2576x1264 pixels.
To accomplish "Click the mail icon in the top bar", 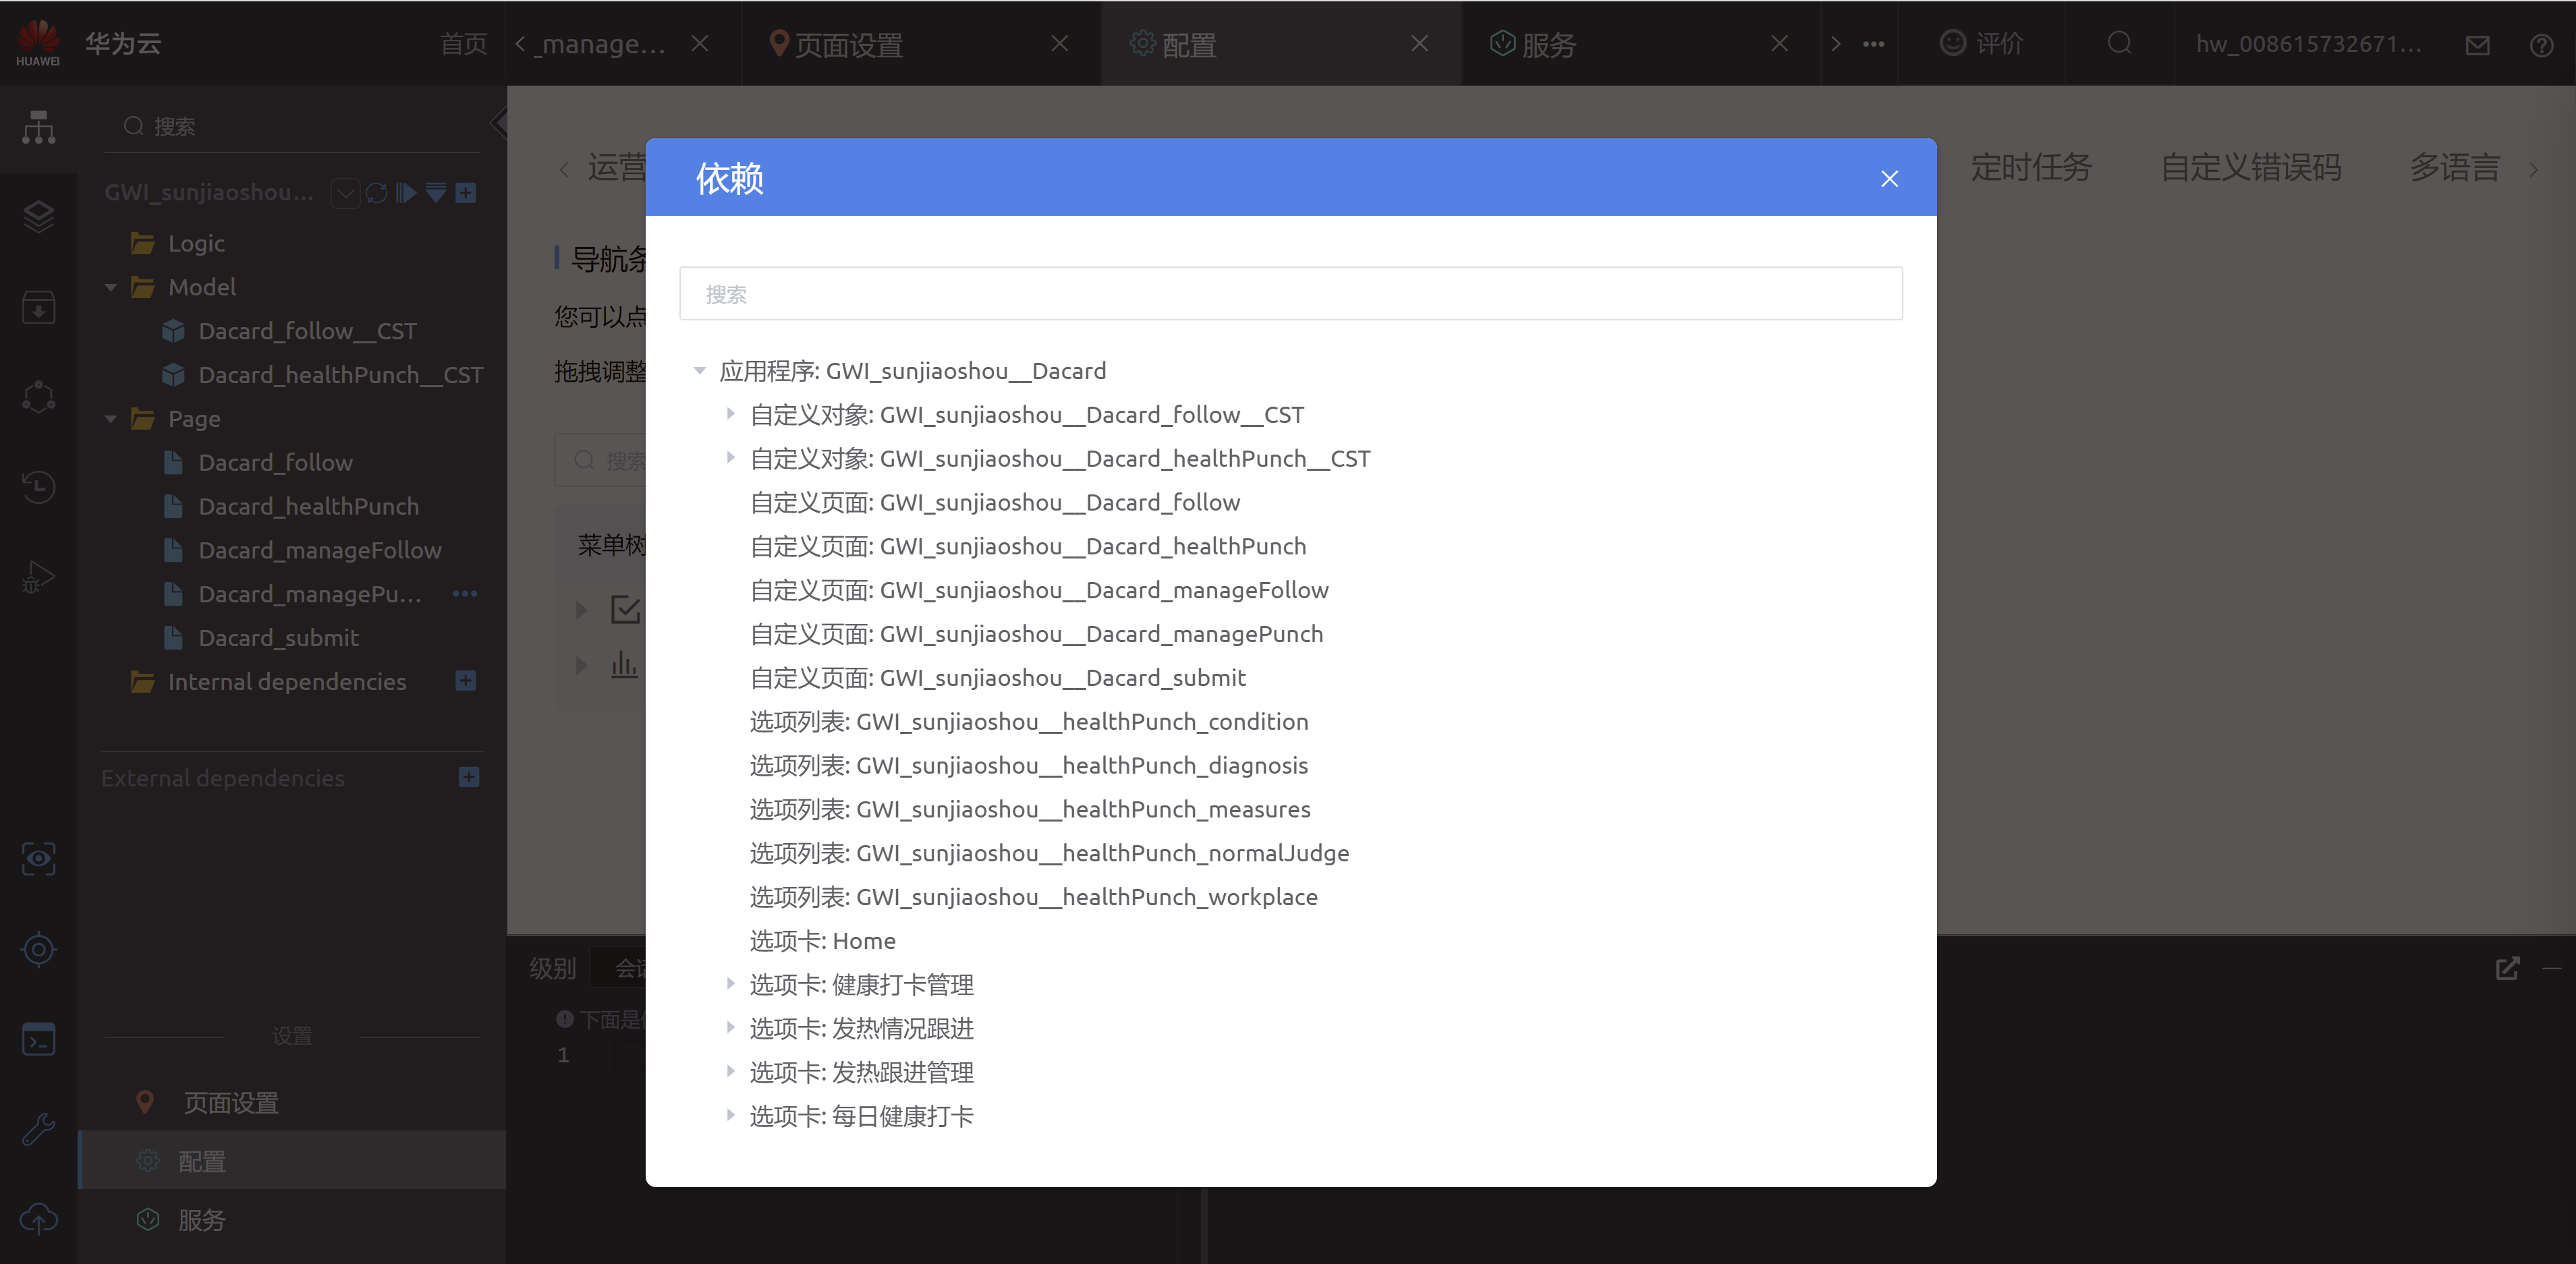I will click(2477, 45).
